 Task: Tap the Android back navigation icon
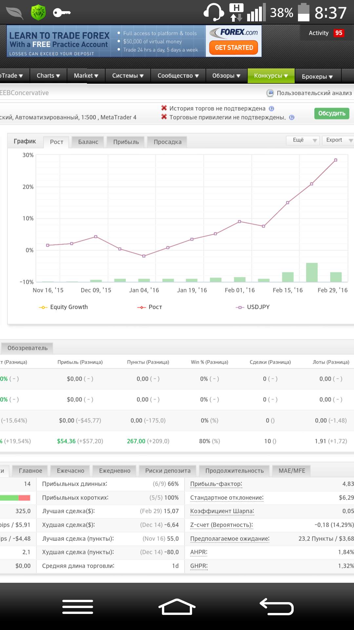[x=277, y=607]
